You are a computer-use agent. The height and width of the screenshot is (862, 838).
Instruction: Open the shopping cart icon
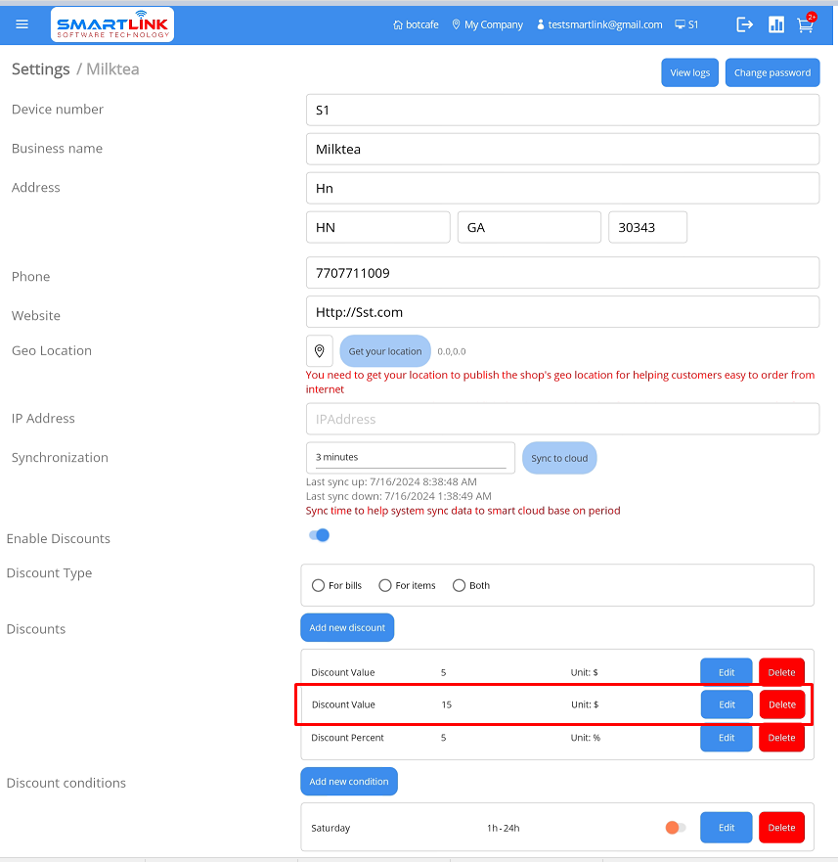click(805, 24)
